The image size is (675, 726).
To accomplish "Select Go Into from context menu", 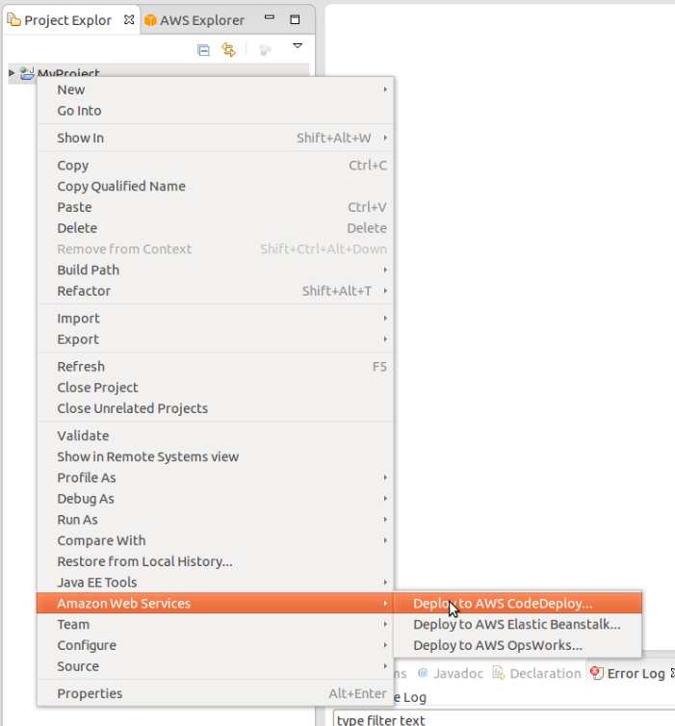I will 216,111.
